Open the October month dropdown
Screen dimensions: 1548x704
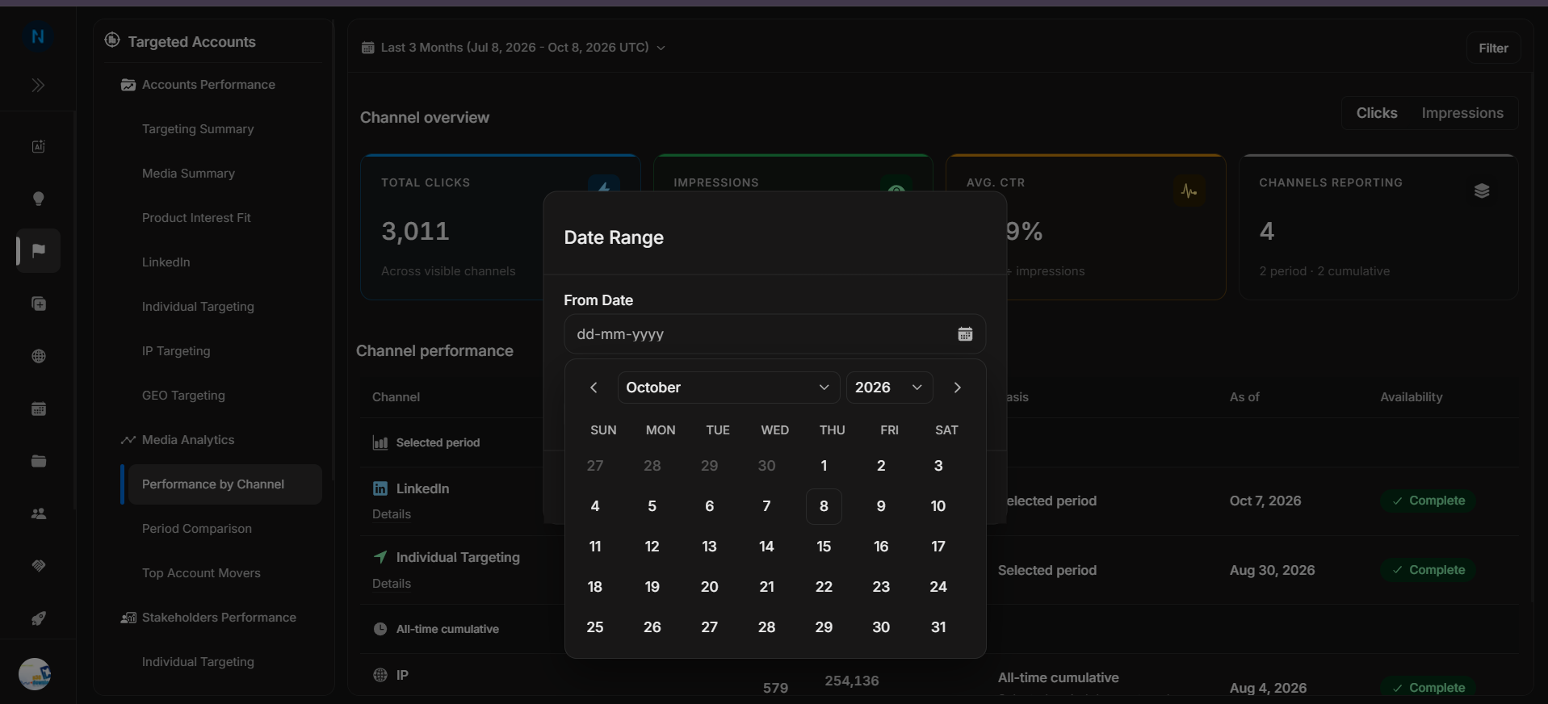click(728, 388)
